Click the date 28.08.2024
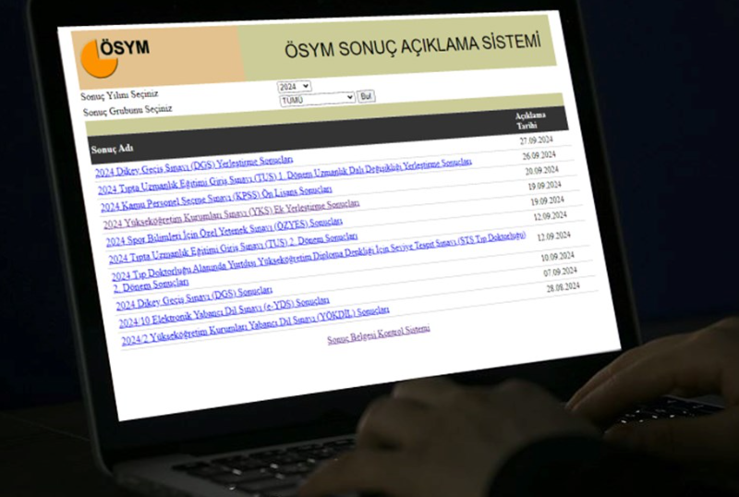This screenshot has width=739, height=497. click(x=563, y=287)
